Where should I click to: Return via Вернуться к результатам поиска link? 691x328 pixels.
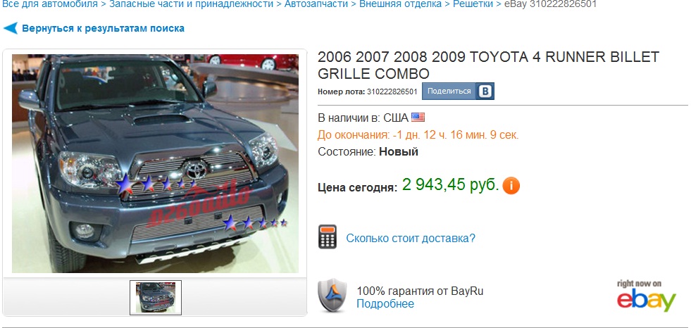[x=103, y=29]
